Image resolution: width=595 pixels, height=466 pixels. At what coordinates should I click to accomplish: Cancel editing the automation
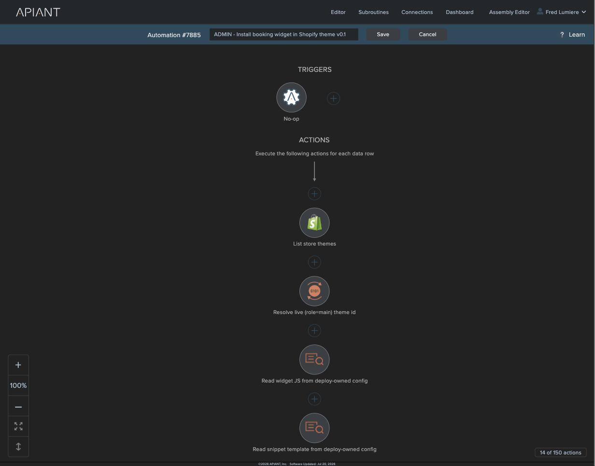(x=427, y=34)
